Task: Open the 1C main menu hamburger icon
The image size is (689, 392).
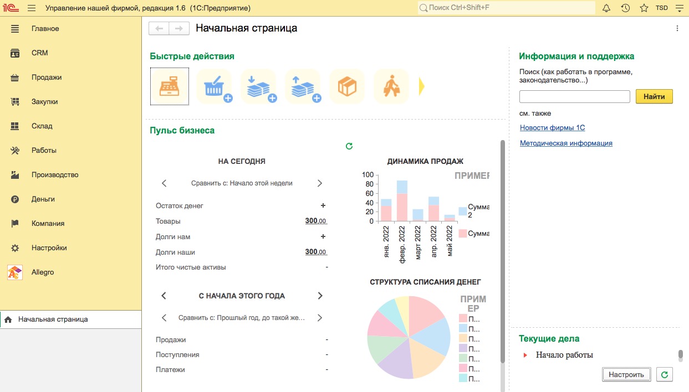Action: point(31,8)
